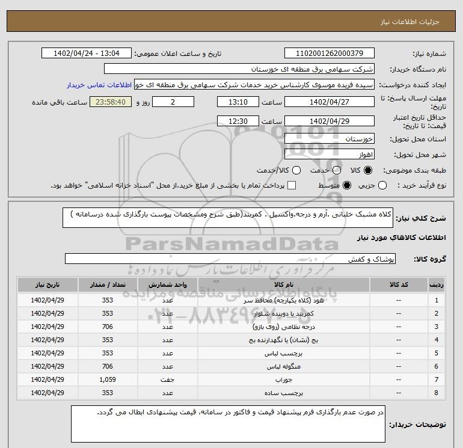The width and height of the screenshot is (463, 448).
Task: Click the شماره نیاز number field
Action: tap(328, 54)
